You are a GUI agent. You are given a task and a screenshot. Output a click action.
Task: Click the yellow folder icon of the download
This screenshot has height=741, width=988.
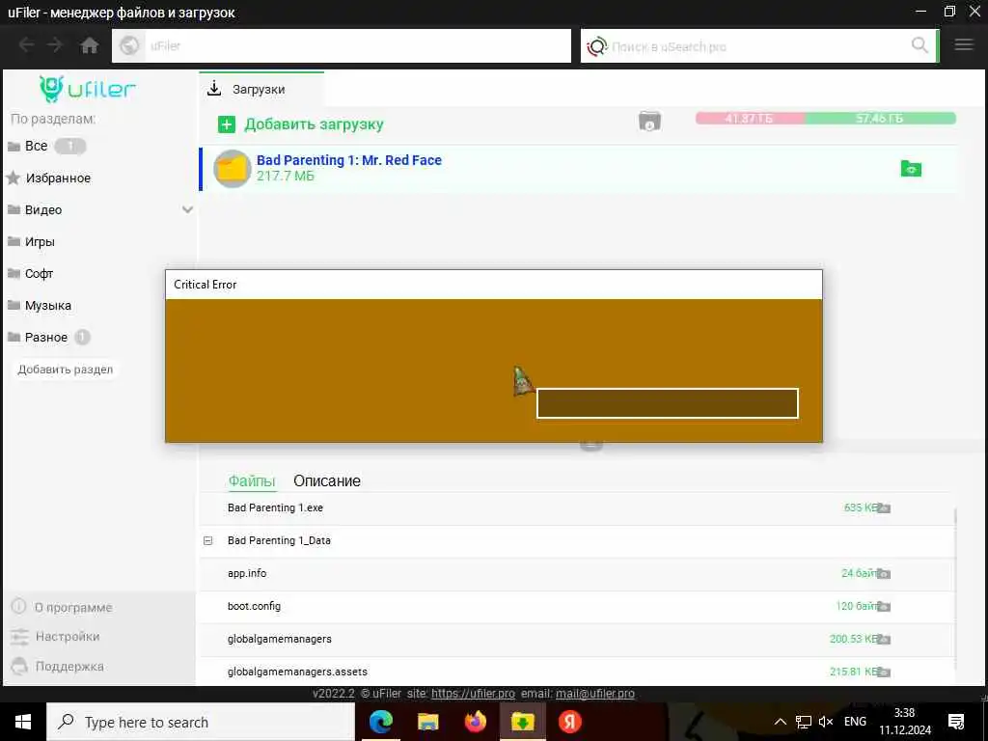(x=232, y=169)
